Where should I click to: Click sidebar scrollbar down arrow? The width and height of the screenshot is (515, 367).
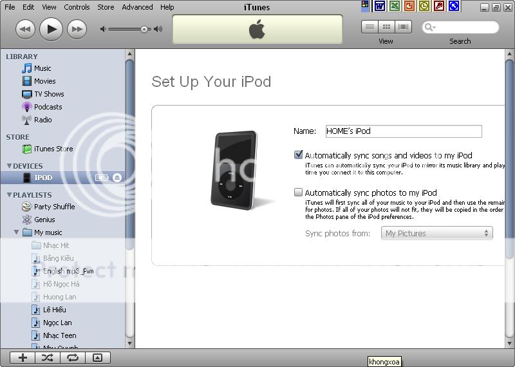pos(130,344)
